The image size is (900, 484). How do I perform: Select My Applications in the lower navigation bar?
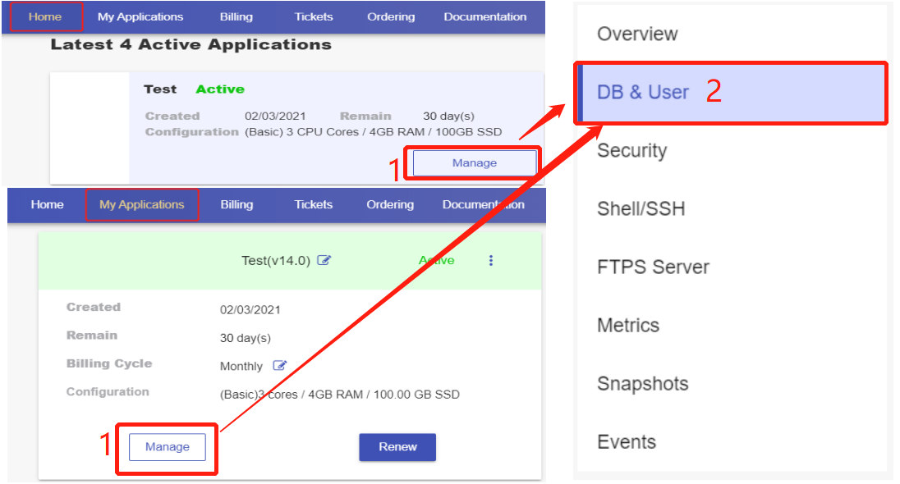142,205
